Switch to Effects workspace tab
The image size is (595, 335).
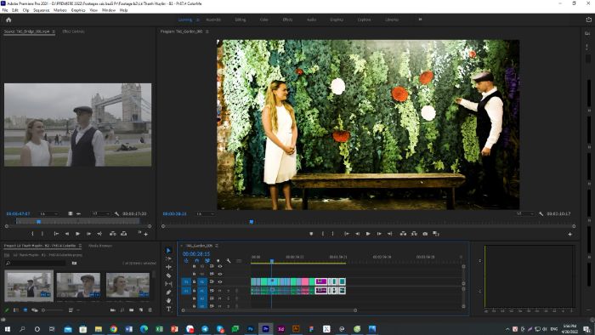tap(287, 20)
